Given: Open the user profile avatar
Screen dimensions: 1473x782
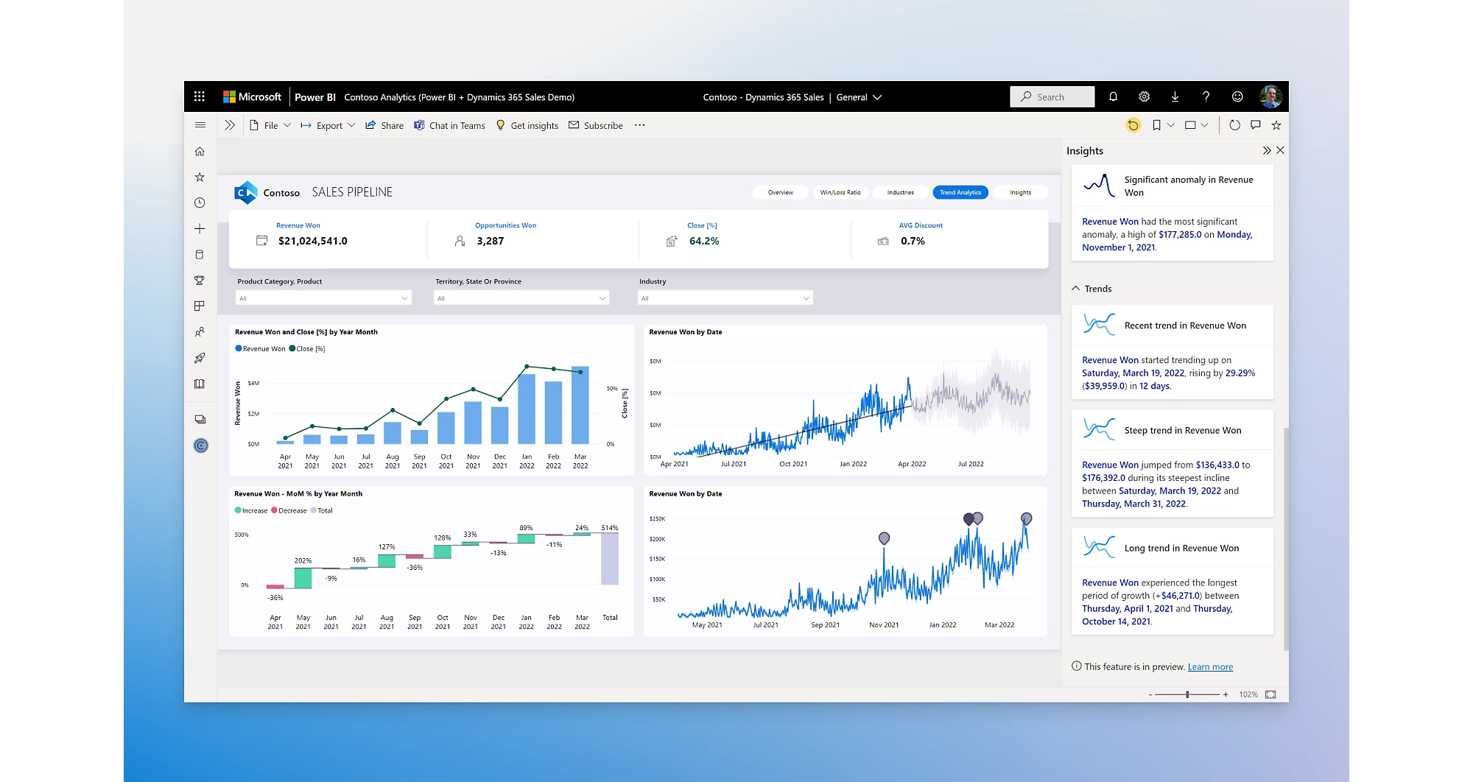Looking at the screenshot, I should pos(1270,96).
